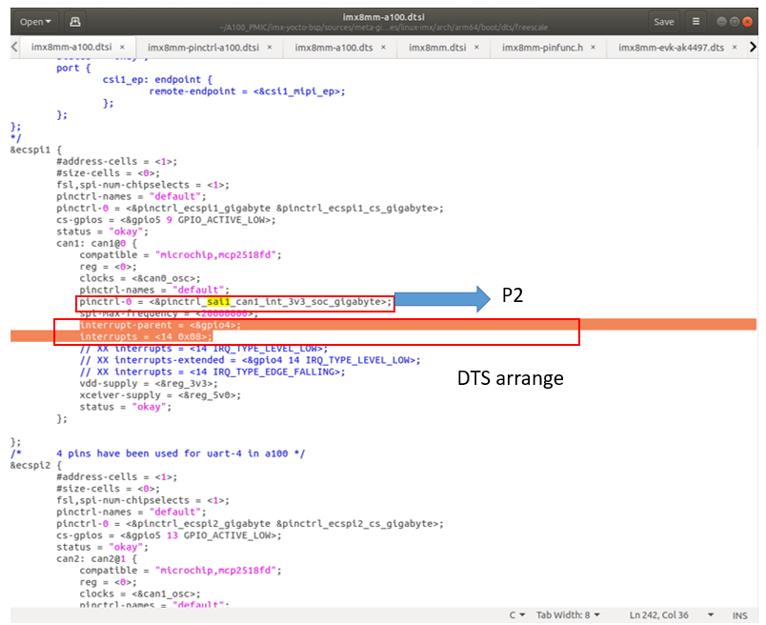Open the file chooser with the Open button
This screenshot has height=625, width=766.
[35, 22]
